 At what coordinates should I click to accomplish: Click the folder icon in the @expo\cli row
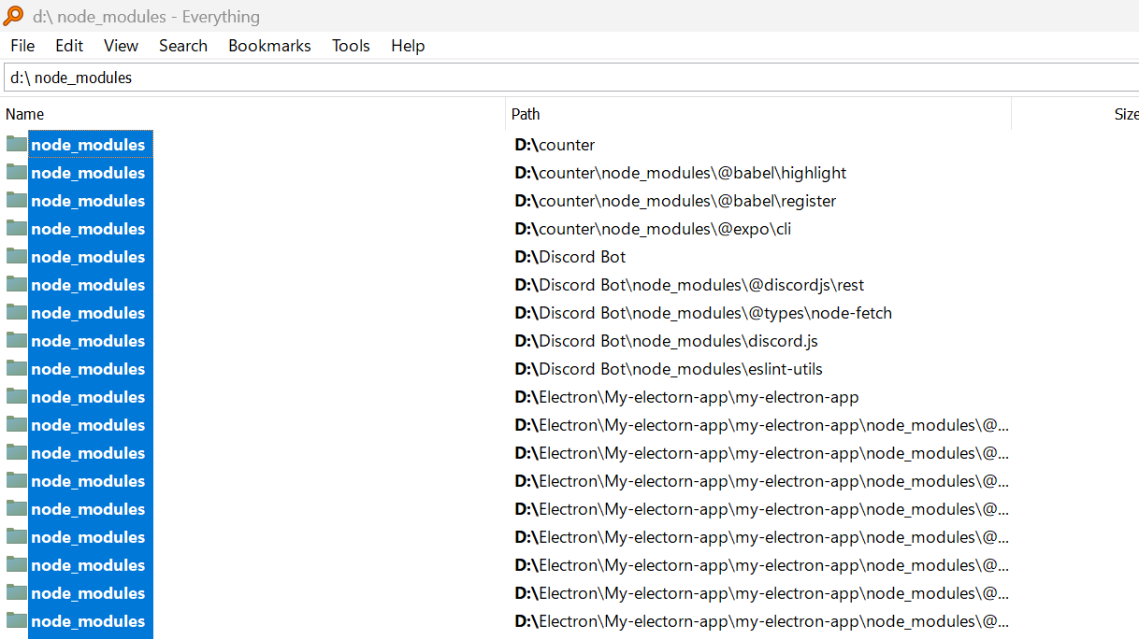click(17, 228)
